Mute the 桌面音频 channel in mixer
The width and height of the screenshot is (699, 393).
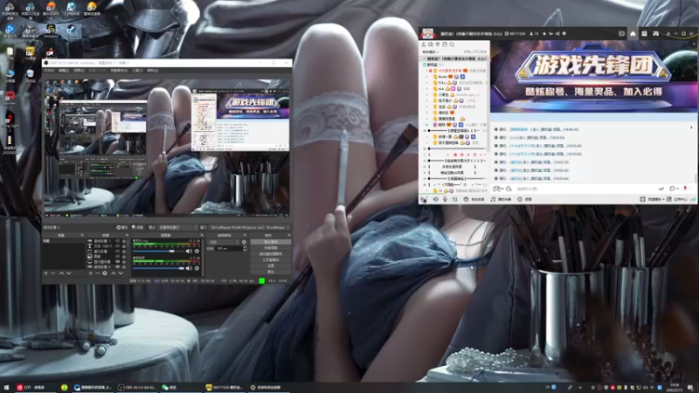tap(189, 268)
